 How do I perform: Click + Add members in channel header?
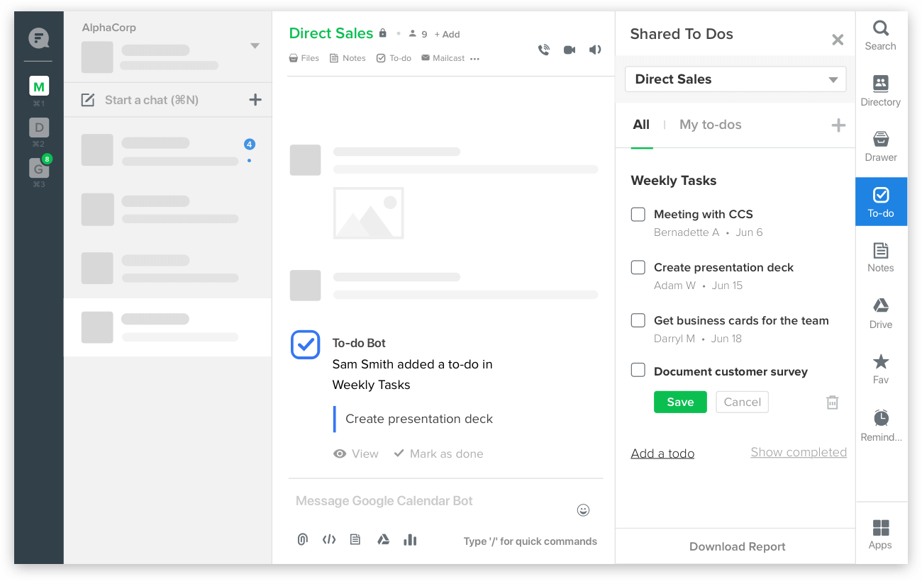[x=447, y=34]
